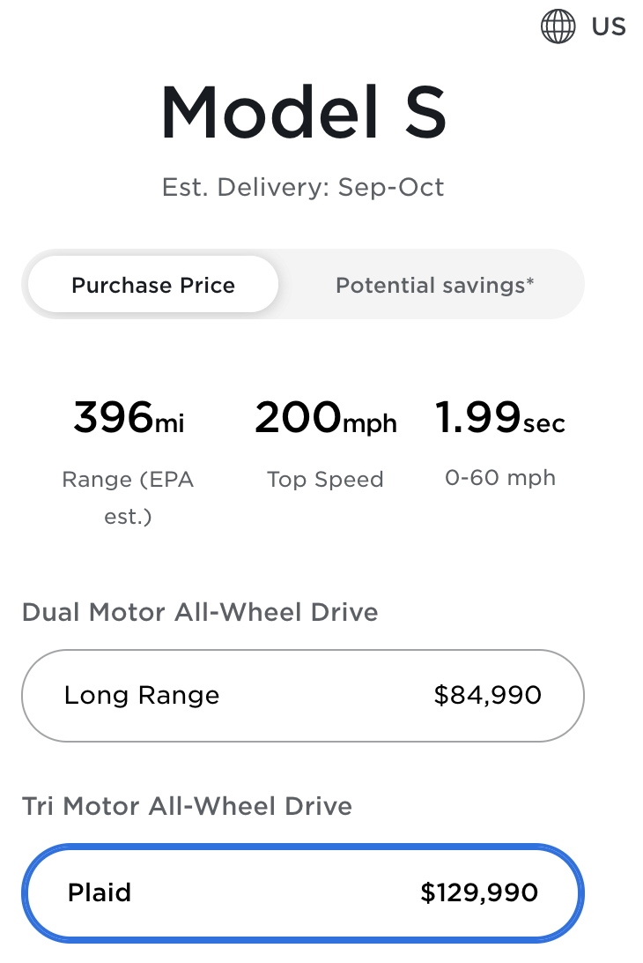Click the 200 top speed number
643x963 pixels.
click(297, 417)
